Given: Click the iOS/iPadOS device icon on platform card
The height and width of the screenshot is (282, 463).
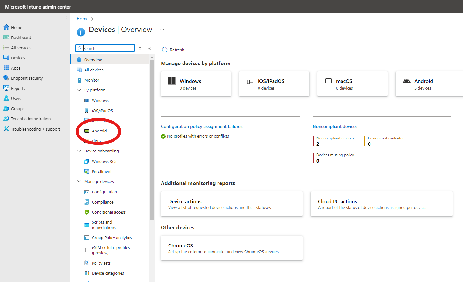Looking at the screenshot, I should (x=250, y=81).
